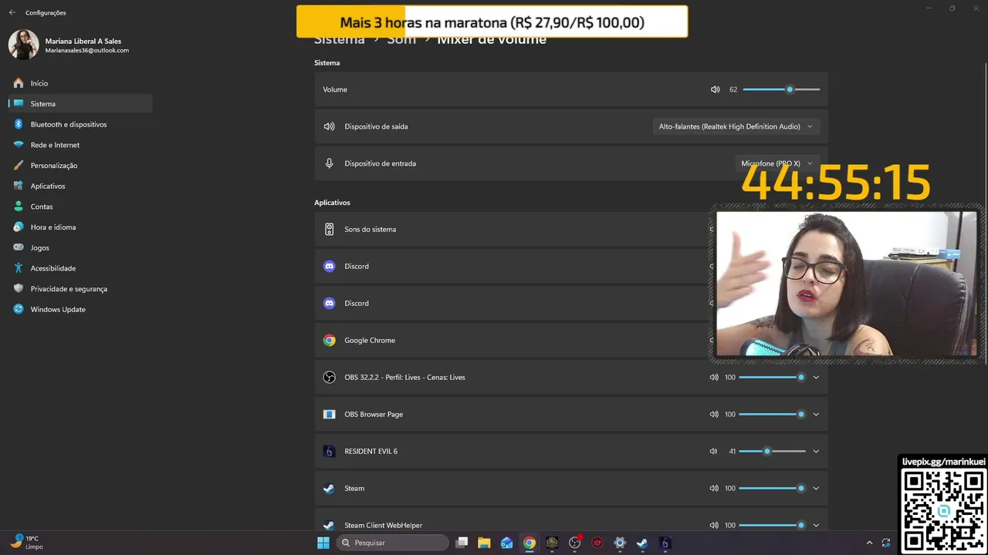This screenshot has width=988, height=555.
Task: Click the Acessibilidade figure icon
Action: coord(19,268)
